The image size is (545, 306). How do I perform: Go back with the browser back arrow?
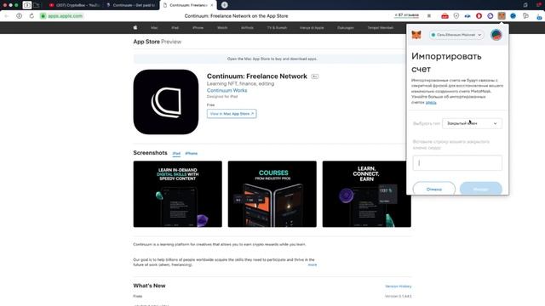point(6,15)
